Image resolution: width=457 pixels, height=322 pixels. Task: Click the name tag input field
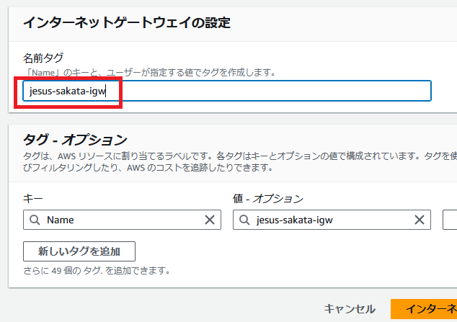(x=227, y=91)
